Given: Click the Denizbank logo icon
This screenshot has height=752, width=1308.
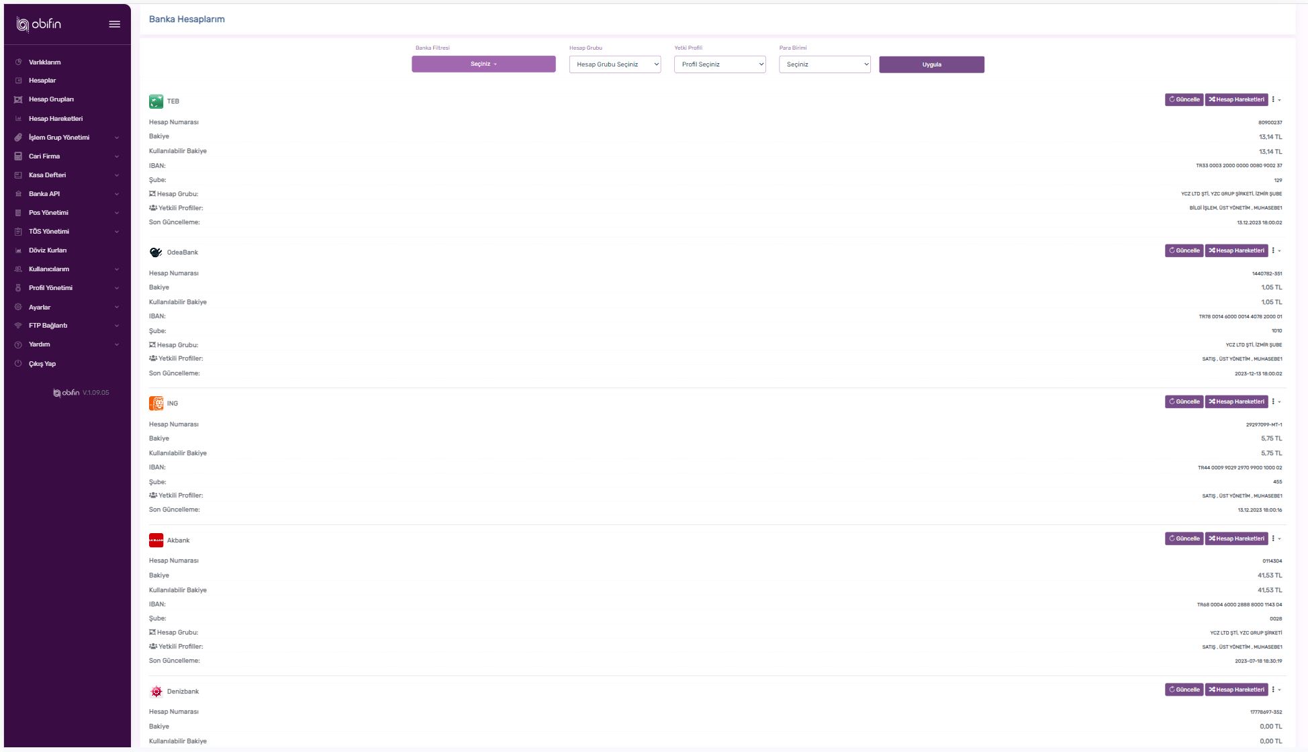Looking at the screenshot, I should click(156, 692).
